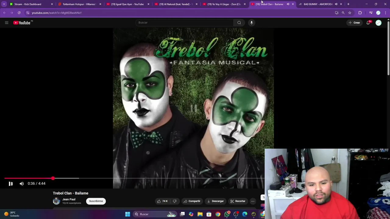Click the Trebol Clan - Bailame video title

(x=70, y=193)
